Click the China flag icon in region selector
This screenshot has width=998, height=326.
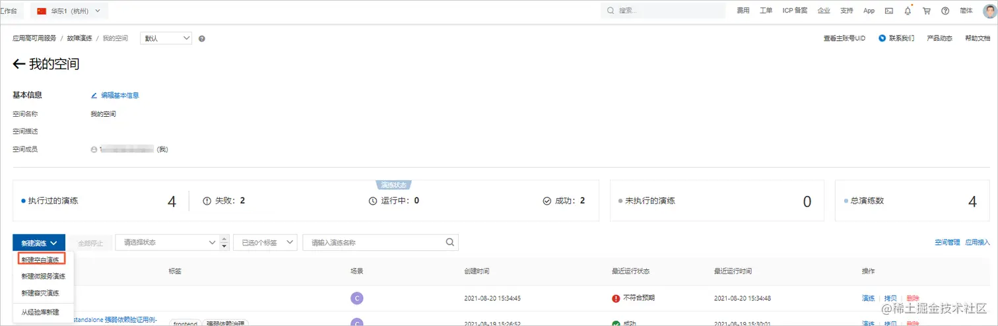[42, 11]
